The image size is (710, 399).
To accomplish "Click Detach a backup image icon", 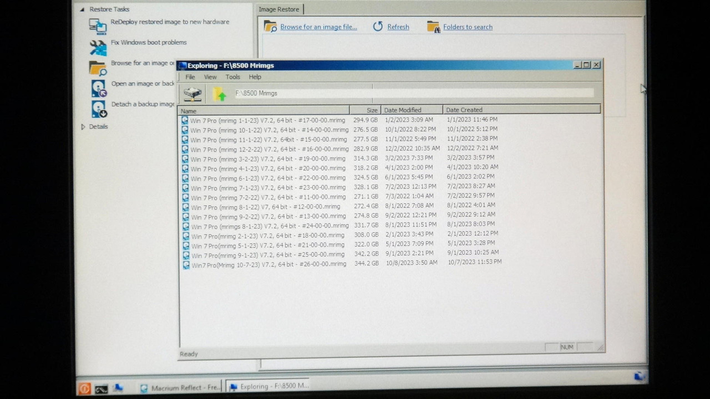I will [x=99, y=109].
